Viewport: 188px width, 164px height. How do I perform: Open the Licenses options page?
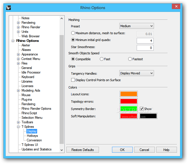(28, 86)
